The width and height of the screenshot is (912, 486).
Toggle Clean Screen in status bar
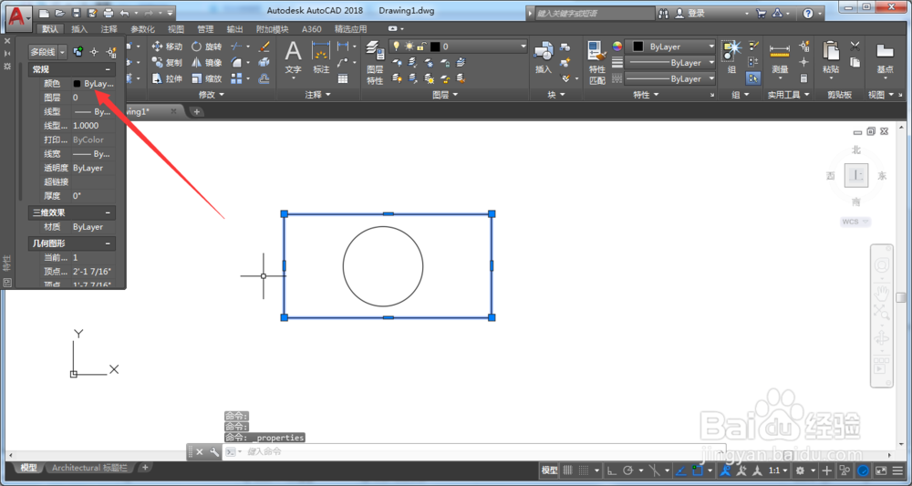pos(881,470)
